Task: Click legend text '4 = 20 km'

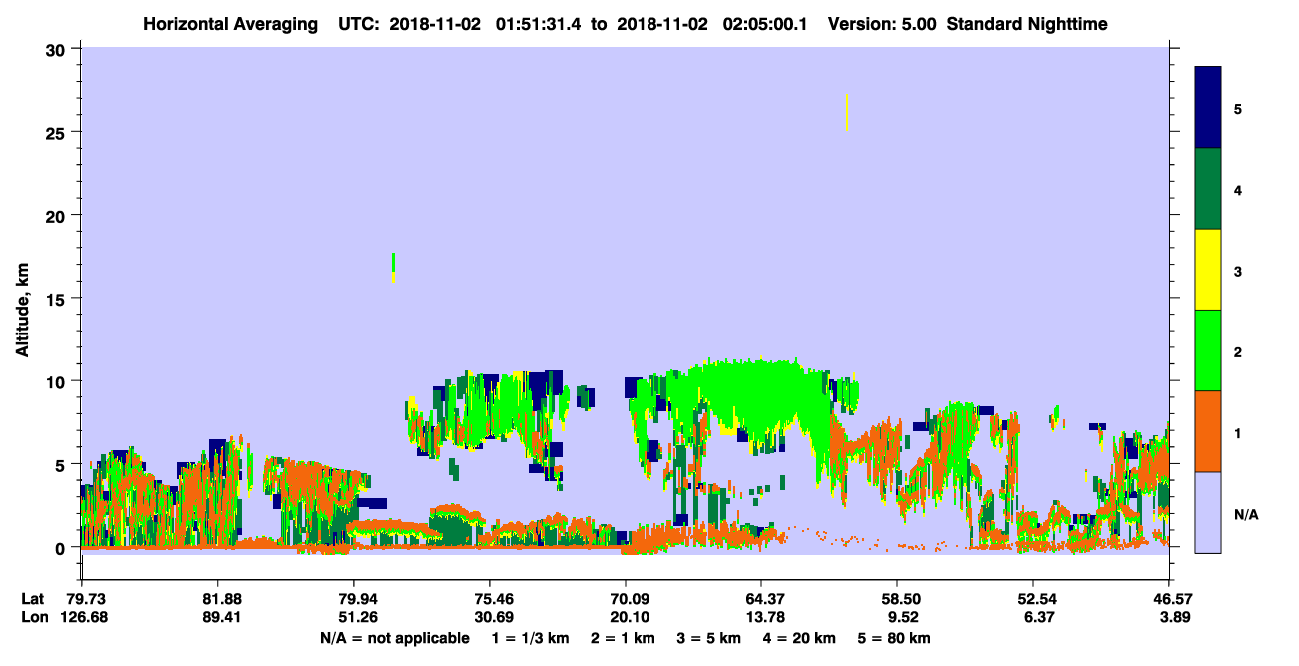Action: coord(799,637)
